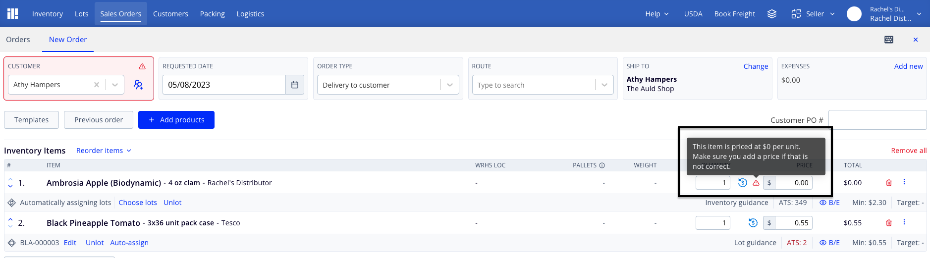This screenshot has width=930, height=258.
Task: Delete the Ambrosia Apple line item
Action: [x=889, y=183]
